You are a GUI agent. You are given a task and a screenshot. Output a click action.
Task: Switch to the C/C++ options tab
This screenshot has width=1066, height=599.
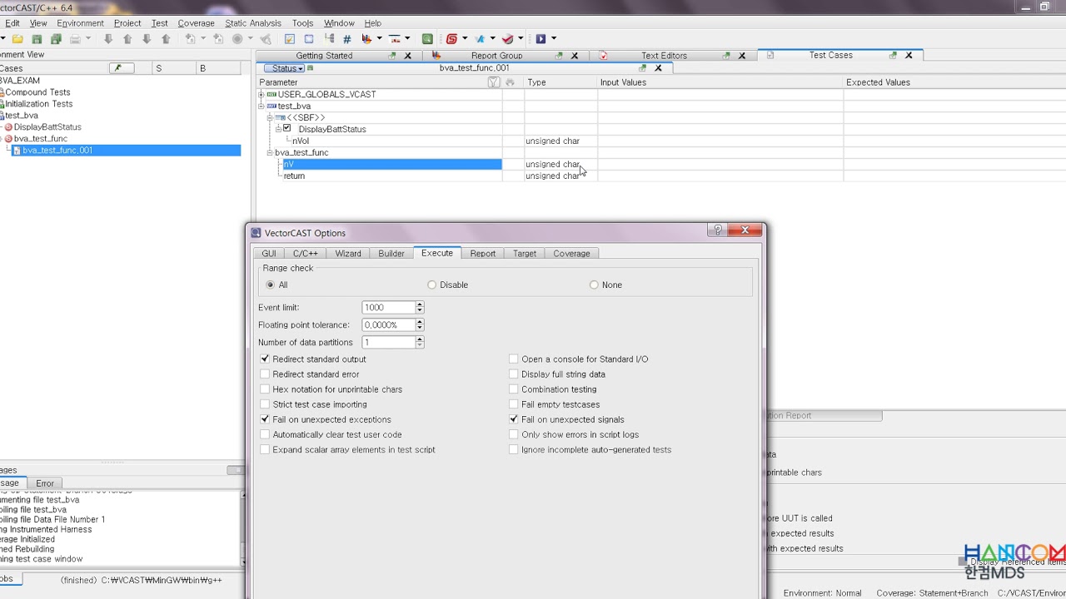305,254
